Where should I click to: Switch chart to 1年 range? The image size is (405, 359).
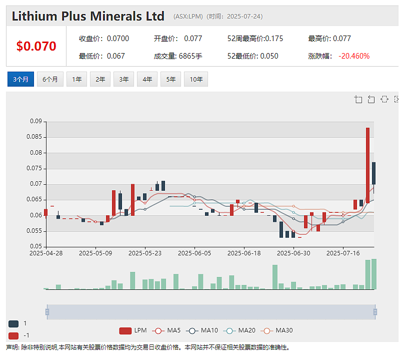tap(76, 79)
